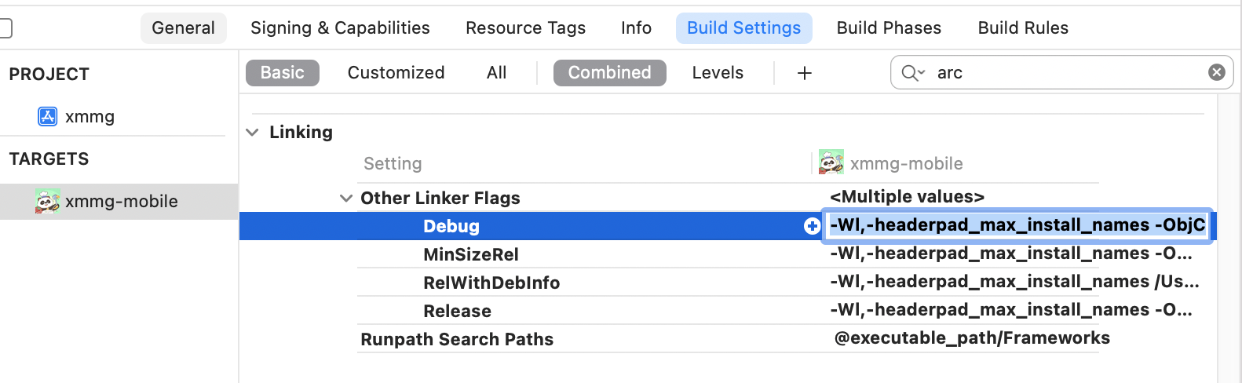Switch to Combined view mode
1242x383 pixels.
point(609,73)
